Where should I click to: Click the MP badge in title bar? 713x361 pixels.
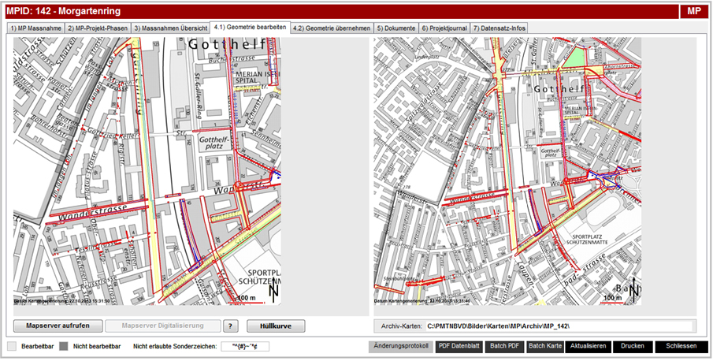693,11
